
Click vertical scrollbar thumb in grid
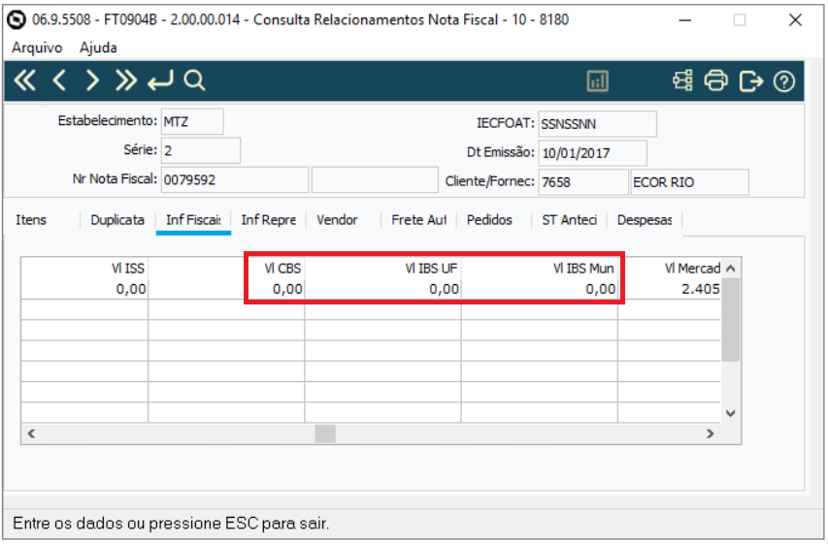pos(730,320)
